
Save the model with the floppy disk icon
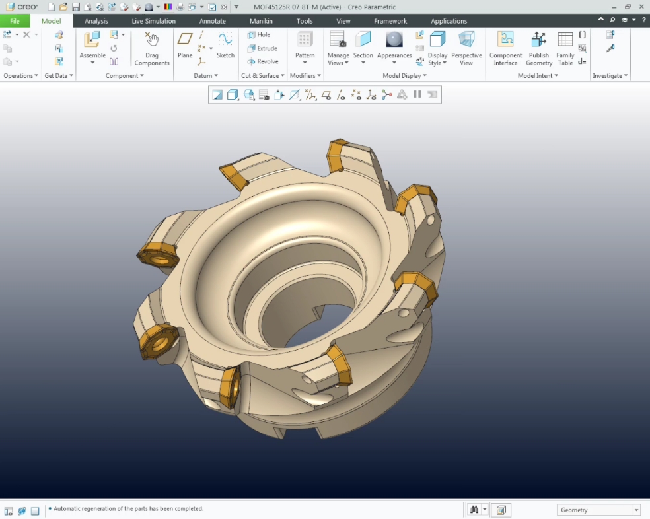click(x=76, y=7)
